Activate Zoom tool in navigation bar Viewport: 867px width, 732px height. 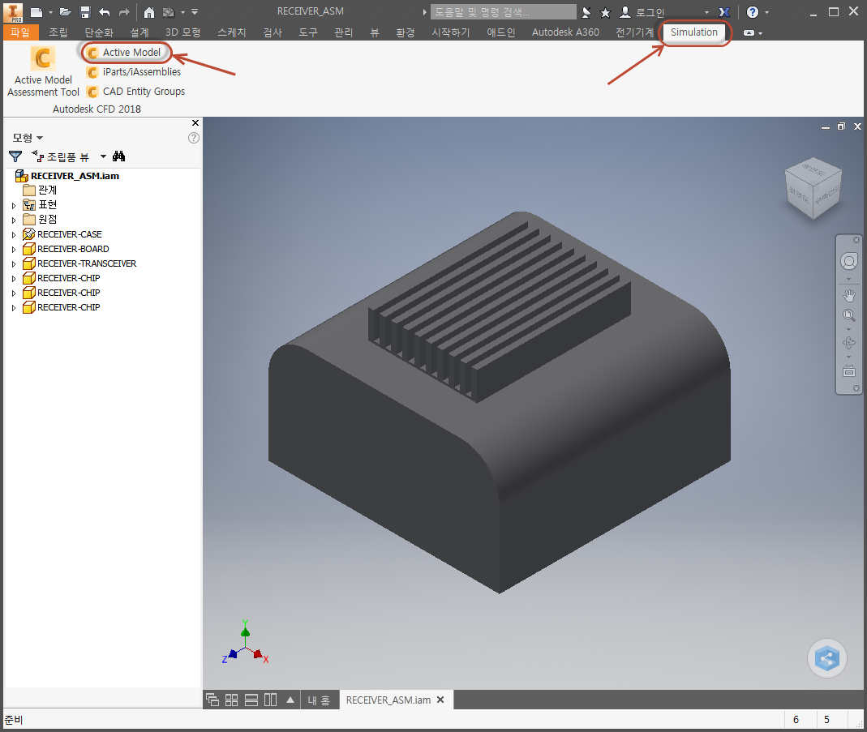pyautogui.click(x=849, y=315)
